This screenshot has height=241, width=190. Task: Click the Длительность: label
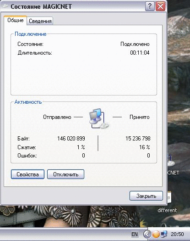click(x=35, y=53)
